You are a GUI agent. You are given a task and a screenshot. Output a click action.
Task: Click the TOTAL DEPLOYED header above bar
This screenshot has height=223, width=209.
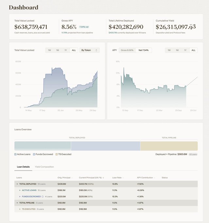[77, 138]
